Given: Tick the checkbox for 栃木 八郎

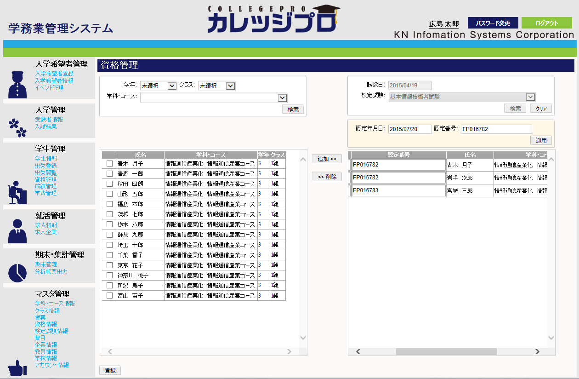Looking at the screenshot, I should [x=109, y=224].
